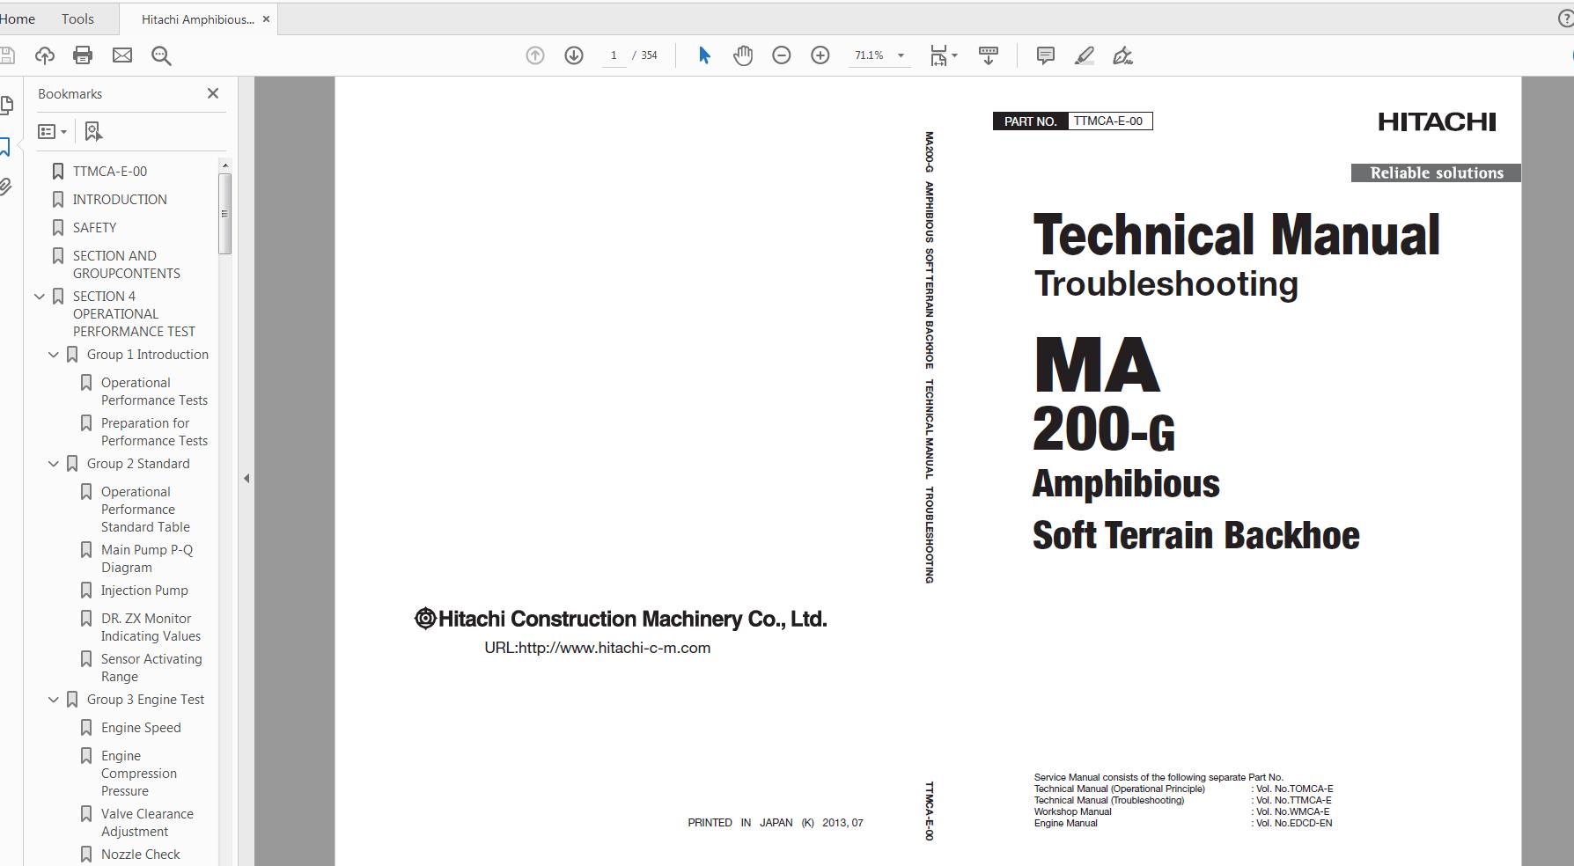Collapse Group 1 Introduction bookmark
Image resolution: width=1574 pixels, height=866 pixels.
[x=54, y=355]
